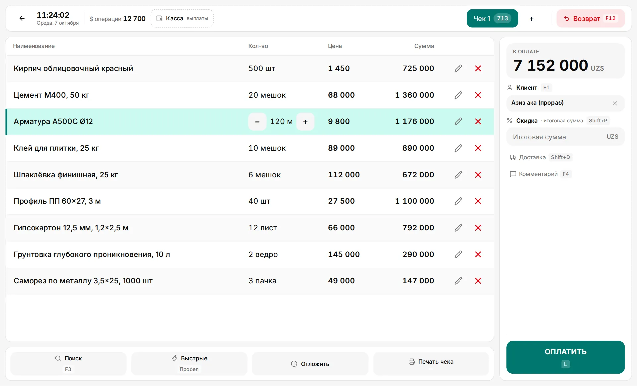The image size is (637, 386).
Task: Open Возврат F12 return mode
Action: [x=591, y=18]
